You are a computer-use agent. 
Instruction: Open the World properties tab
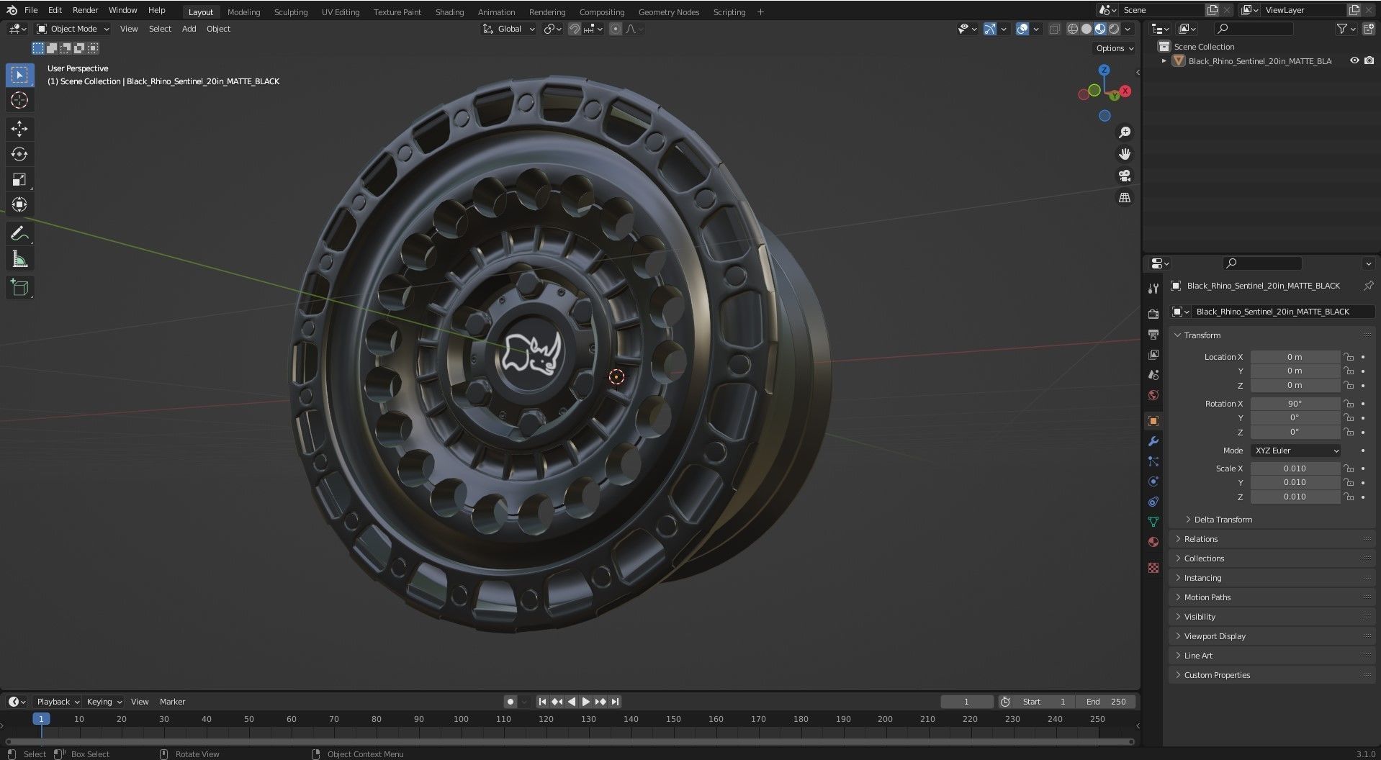point(1153,395)
